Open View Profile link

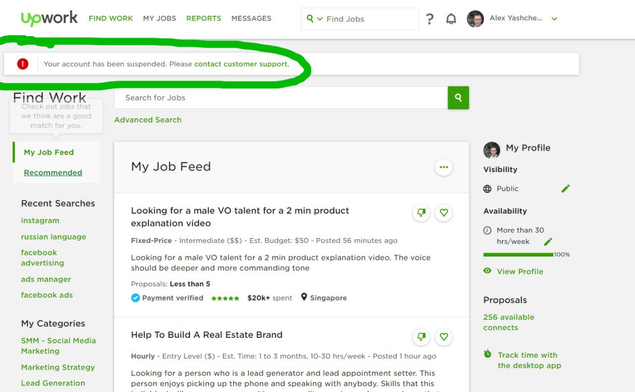point(520,272)
